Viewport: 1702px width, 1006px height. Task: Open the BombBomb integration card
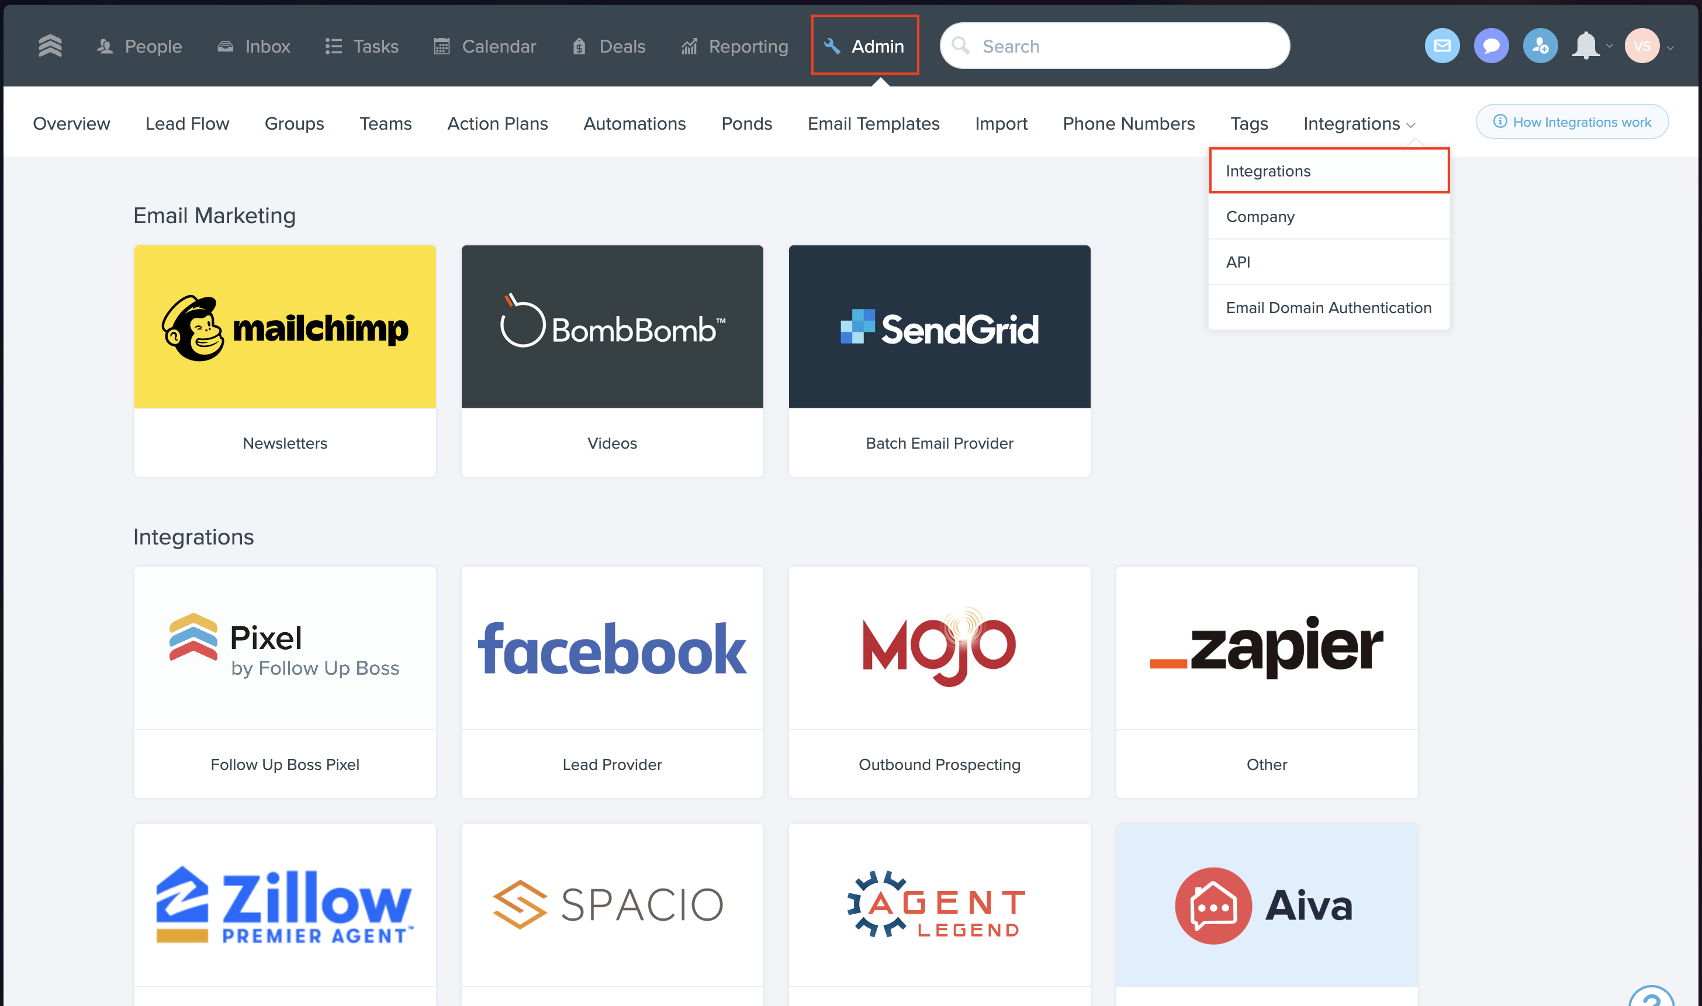click(x=613, y=360)
